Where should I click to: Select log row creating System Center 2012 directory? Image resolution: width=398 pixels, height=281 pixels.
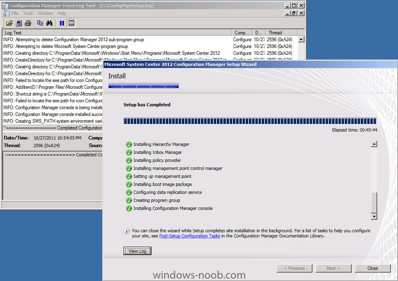(150, 53)
